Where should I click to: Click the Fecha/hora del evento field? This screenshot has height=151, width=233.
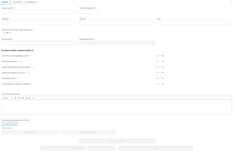click(x=89, y=12)
